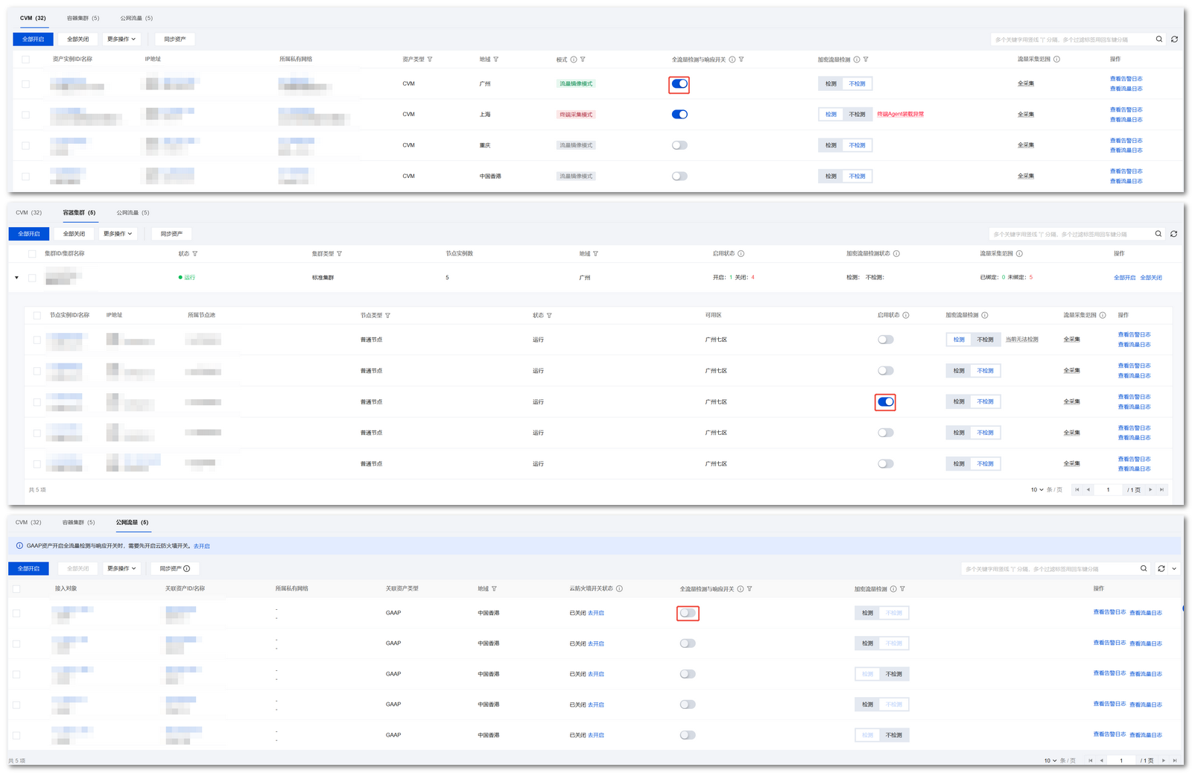Collapse the expanded 标准集群 cluster row
1192x773 pixels.
tap(16, 278)
